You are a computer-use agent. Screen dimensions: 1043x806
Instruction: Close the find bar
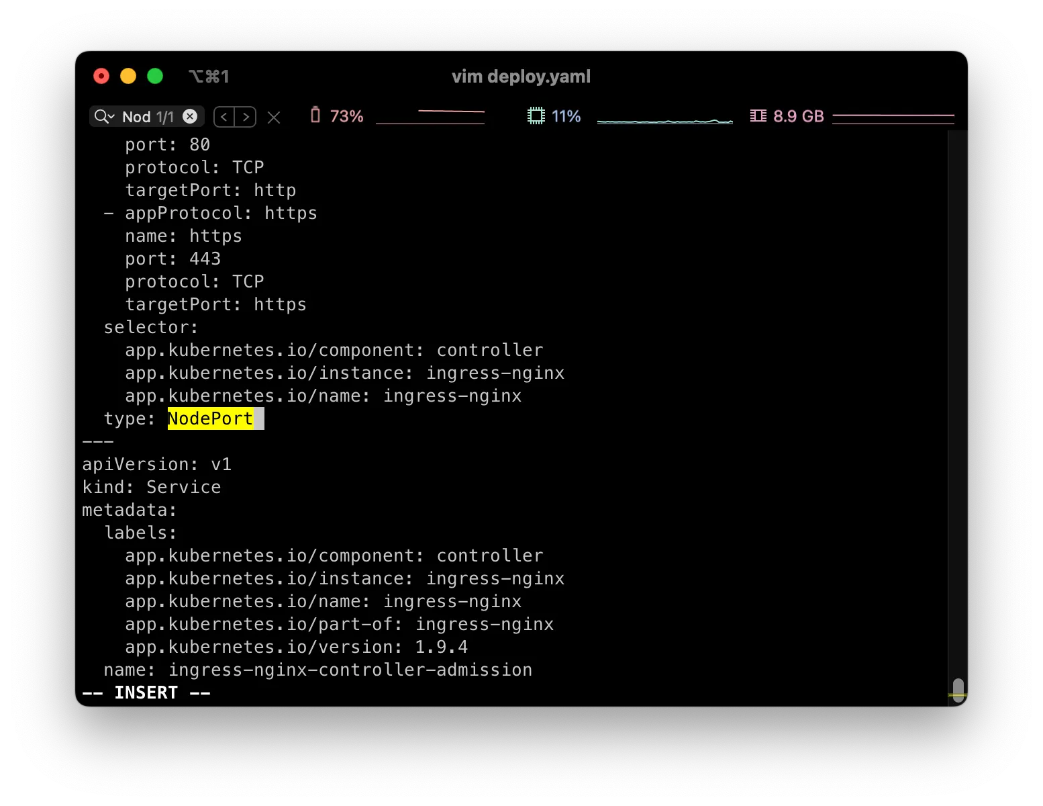pos(274,118)
